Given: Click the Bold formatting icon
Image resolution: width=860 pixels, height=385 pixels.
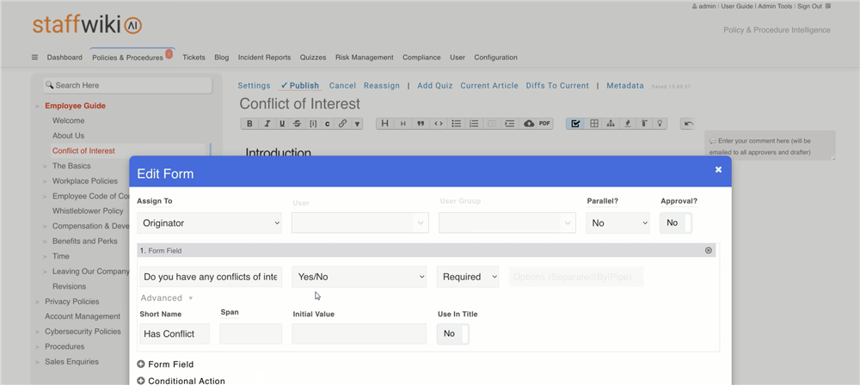Looking at the screenshot, I should [249, 124].
